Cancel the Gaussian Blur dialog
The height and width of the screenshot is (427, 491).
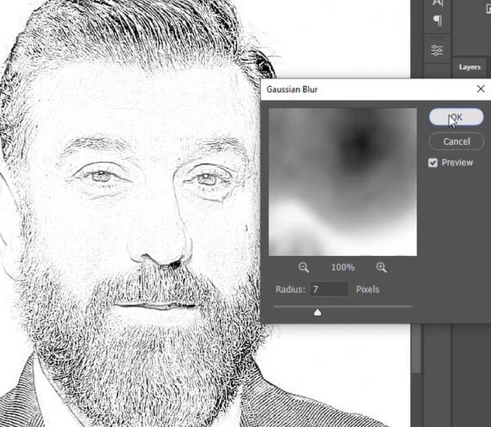click(456, 142)
